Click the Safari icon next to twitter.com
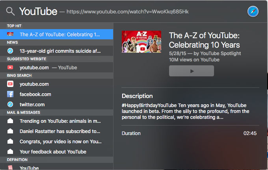The height and width of the screenshot is (170, 268). point(10,104)
